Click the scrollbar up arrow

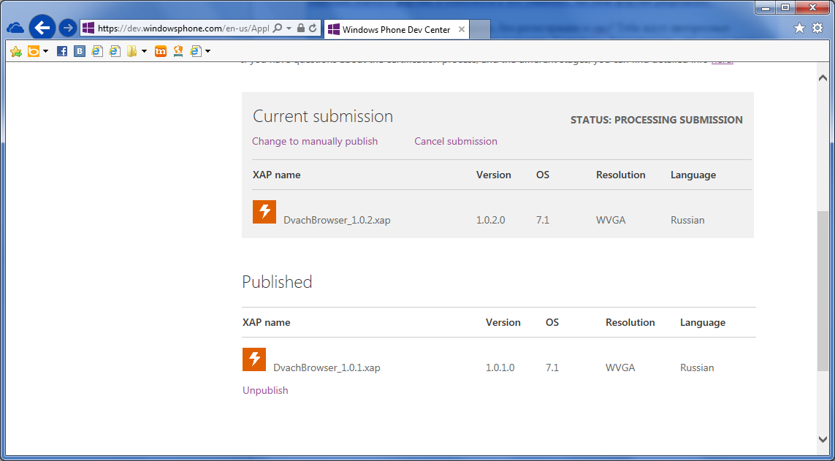click(823, 77)
